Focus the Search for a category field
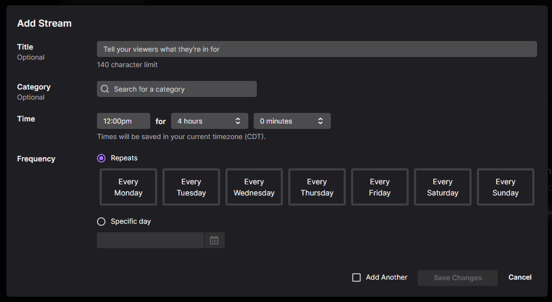Screen dimensions: 552x302 pos(181,89)
